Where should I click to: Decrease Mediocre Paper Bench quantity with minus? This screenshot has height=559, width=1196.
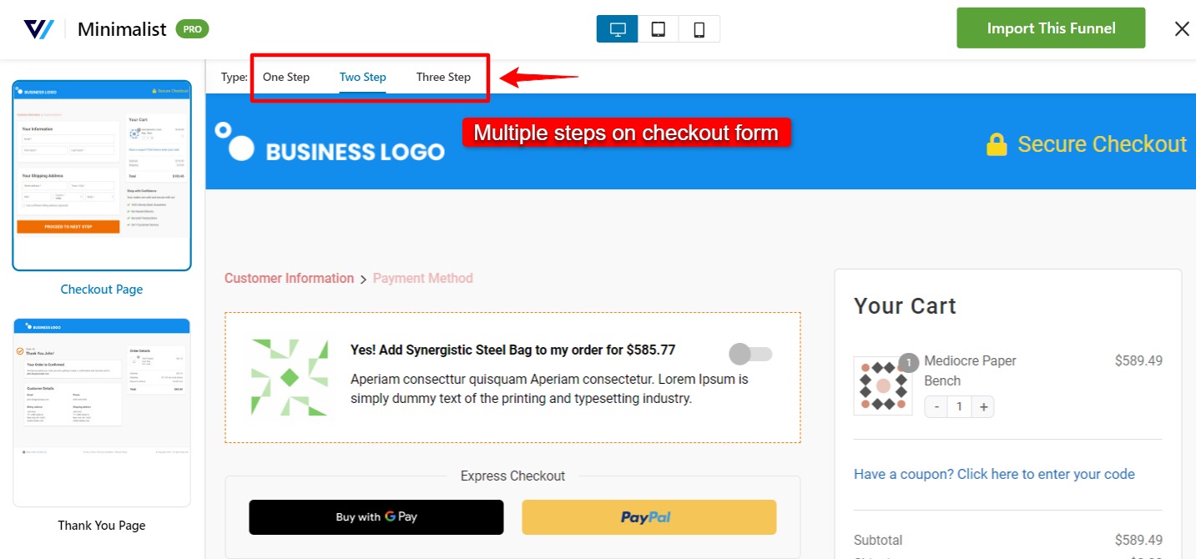[936, 406]
